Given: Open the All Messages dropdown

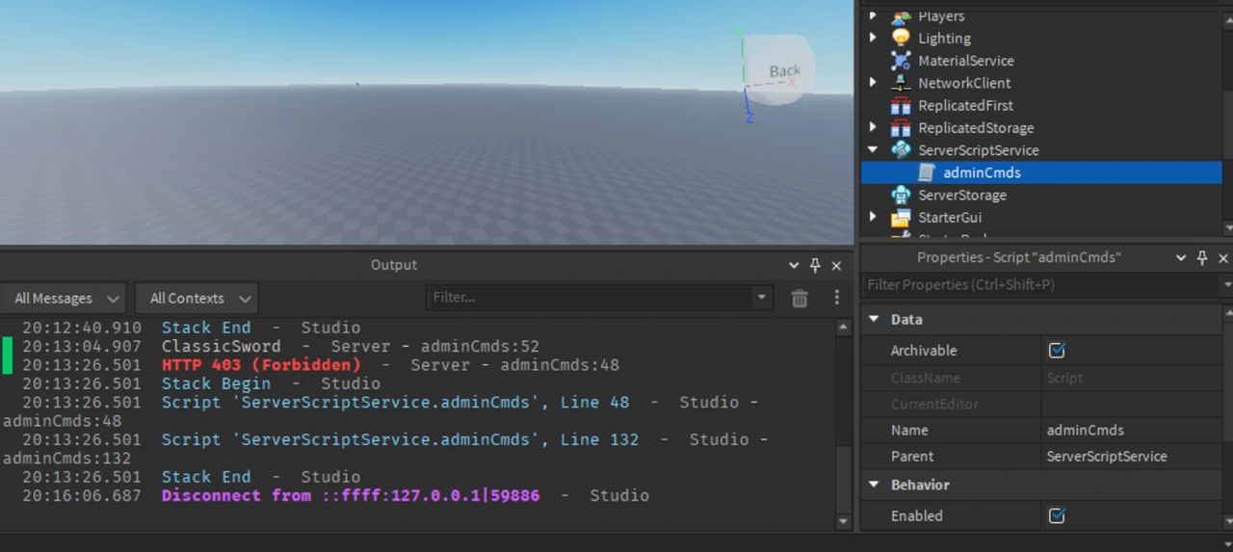Looking at the screenshot, I should [x=64, y=299].
